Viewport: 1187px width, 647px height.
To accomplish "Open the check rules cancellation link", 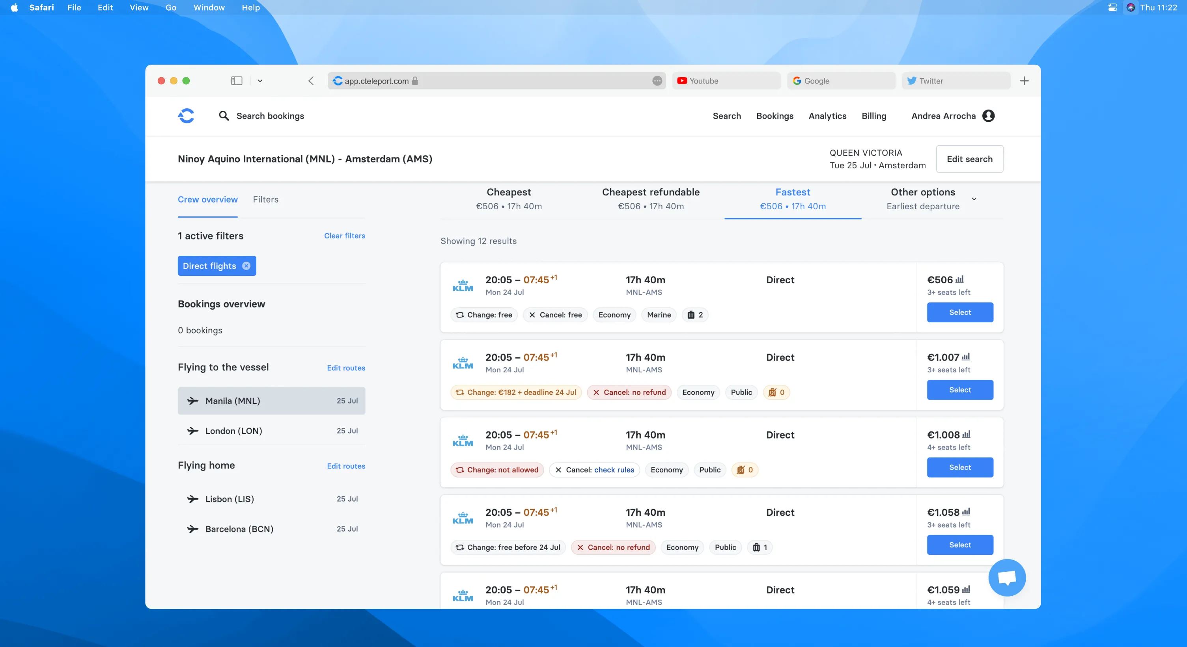I will [x=614, y=470].
